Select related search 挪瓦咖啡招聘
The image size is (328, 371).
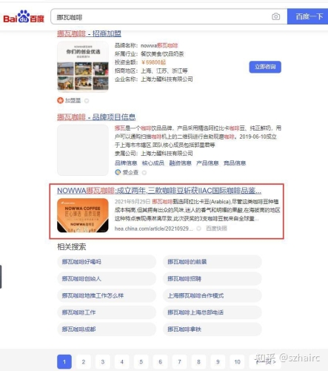[212, 279]
